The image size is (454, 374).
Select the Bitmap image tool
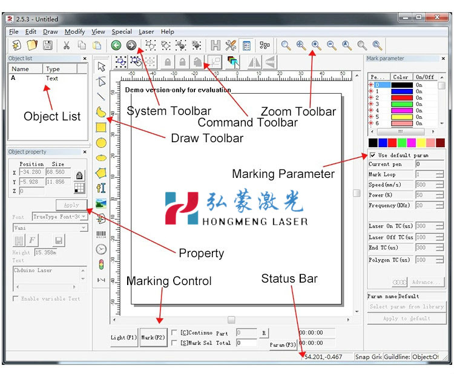[x=101, y=203]
